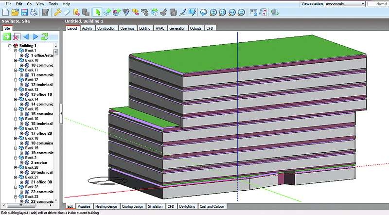This screenshot has height=215, width=389.
Task: Go back with blue left arrow
Action: coord(26,37)
